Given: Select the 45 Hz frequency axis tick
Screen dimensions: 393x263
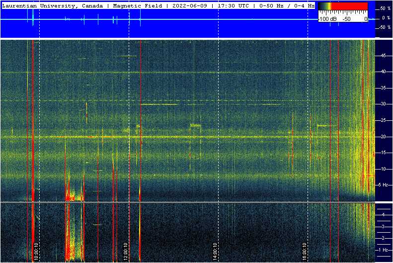Looking at the screenshot, I should tap(383, 56).
